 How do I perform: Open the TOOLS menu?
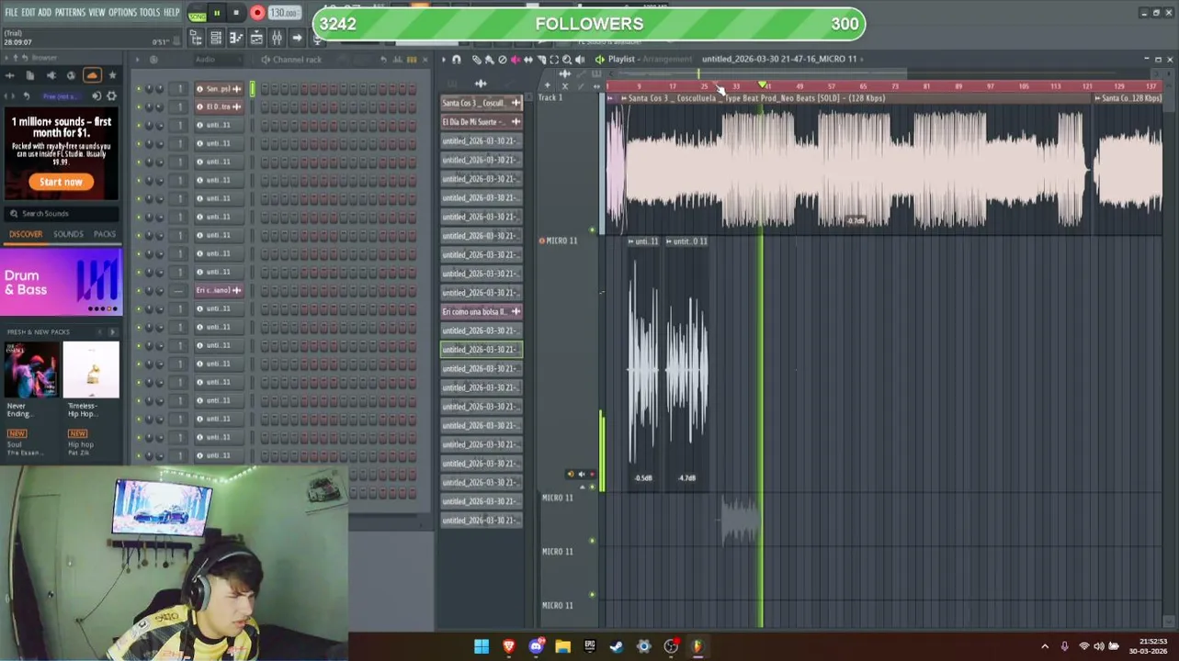(x=149, y=12)
